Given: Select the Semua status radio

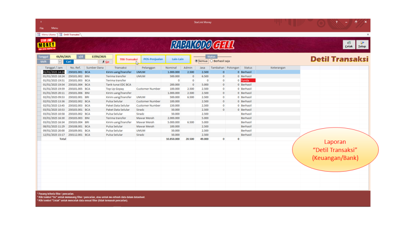Looking at the screenshot, I should (196, 61).
